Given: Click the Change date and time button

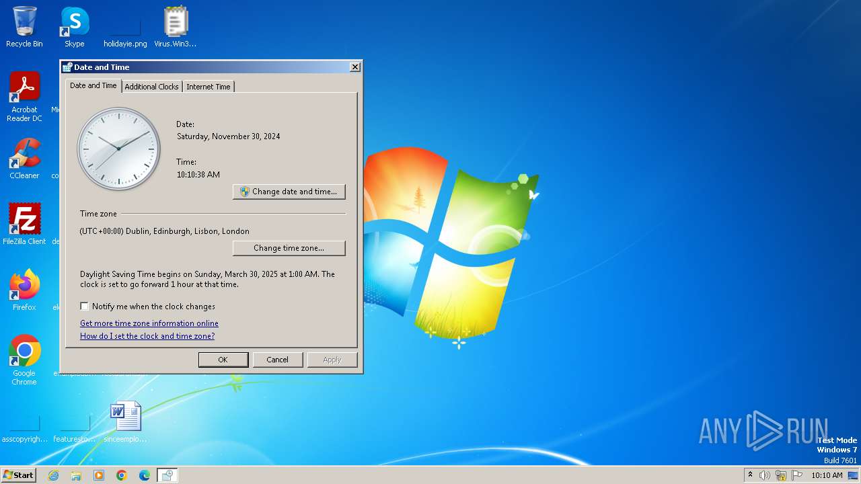Looking at the screenshot, I should coord(289,192).
